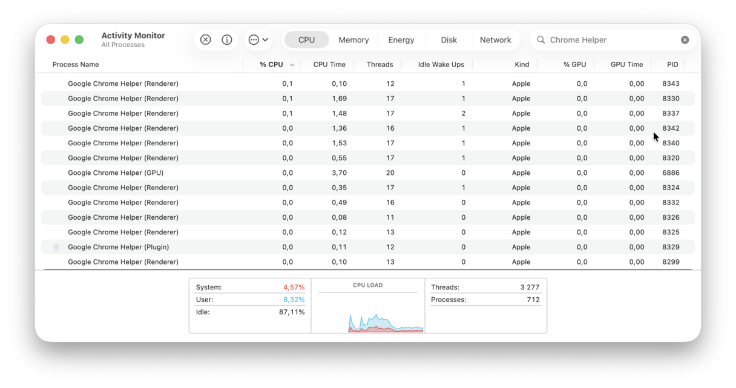Select the CPU tab
Image resolution: width=736 pixels, height=388 pixels.
coord(306,39)
